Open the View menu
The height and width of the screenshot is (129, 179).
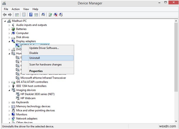[x=26, y=9]
